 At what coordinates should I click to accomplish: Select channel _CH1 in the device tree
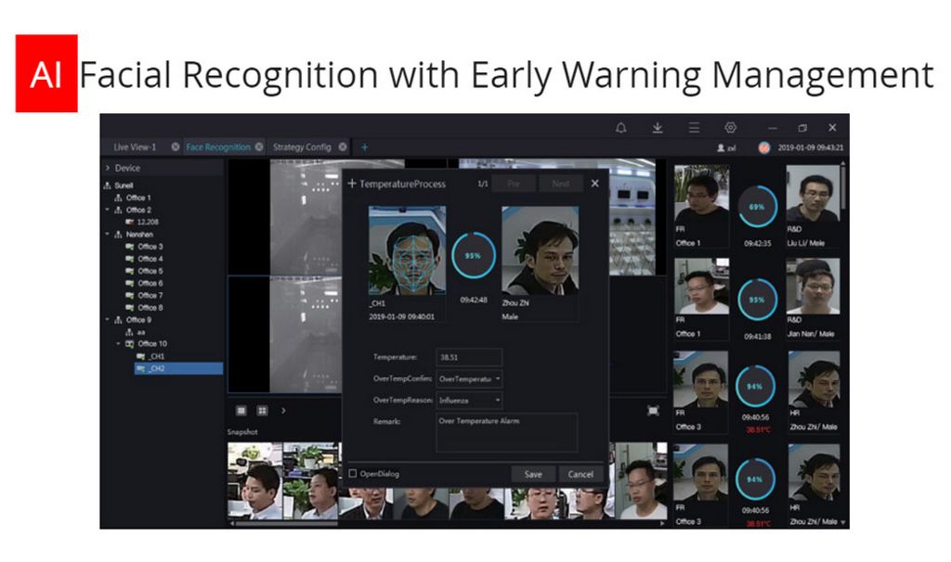(x=156, y=356)
